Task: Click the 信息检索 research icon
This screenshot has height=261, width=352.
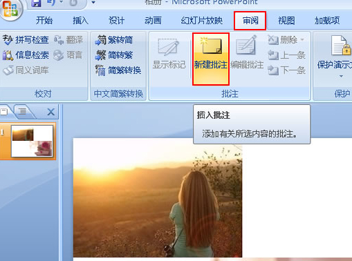Action: point(8,55)
